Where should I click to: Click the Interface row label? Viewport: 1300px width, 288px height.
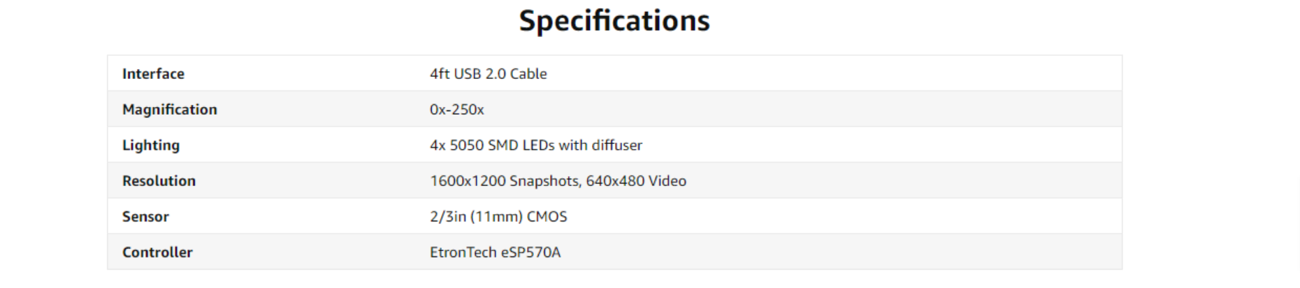coord(153,74)
